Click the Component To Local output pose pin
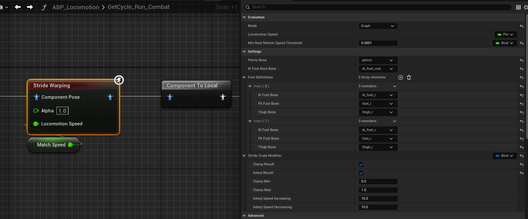Image resolution: width=528 pixels, height=219 pixels. 223,97
